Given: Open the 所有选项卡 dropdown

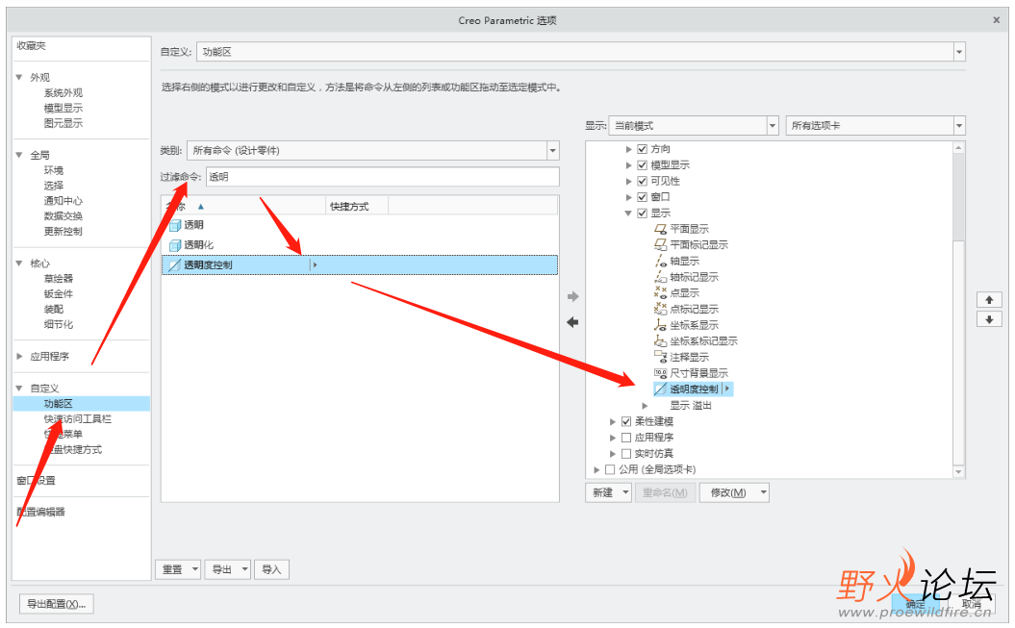Looking at the screenshot, I should 959,125.
